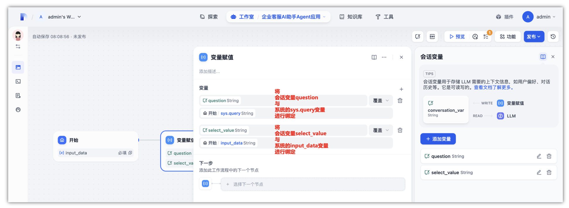Click the 变量赋值 node type icon in panel header

click(203, 57)
